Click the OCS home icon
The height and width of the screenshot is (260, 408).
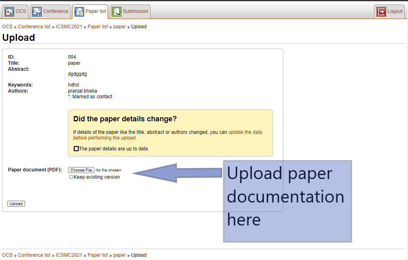[x=9, y=12]
